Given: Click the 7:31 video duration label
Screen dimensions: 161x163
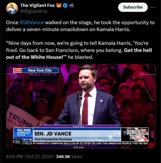Looking at the screenshot, I should pyautogui.click(x=16, y=142).
